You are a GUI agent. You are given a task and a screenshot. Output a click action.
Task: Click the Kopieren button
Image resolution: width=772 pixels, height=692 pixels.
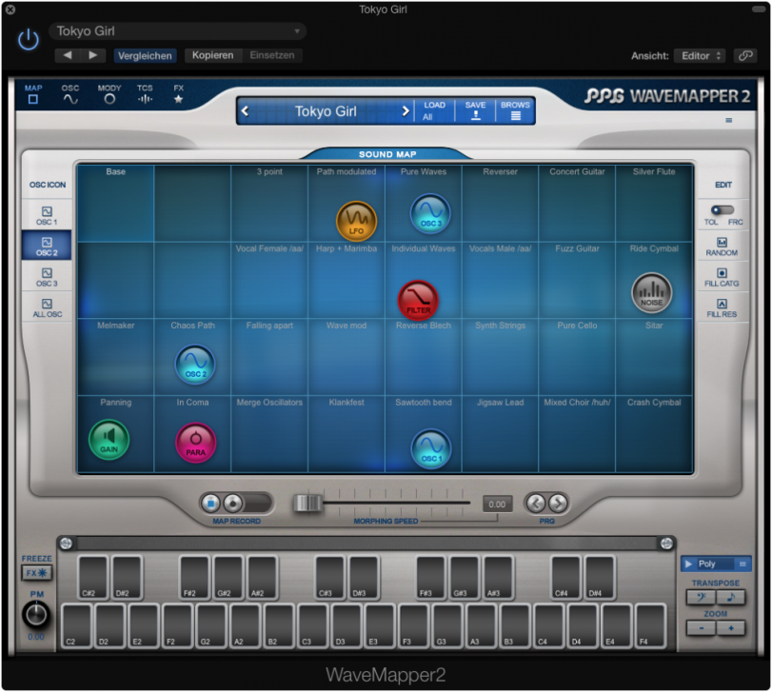pyautogui.click(x=212, y=55)
